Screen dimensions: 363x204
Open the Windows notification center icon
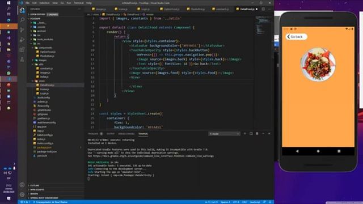click(x=9, y=198)
